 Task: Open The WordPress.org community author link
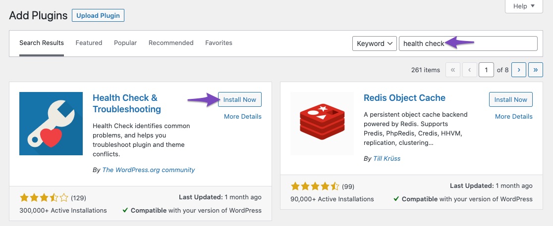[149, 170]
